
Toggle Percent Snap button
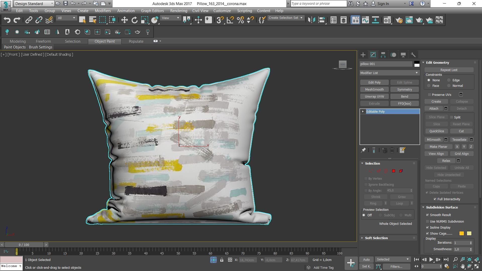[240, 20]
